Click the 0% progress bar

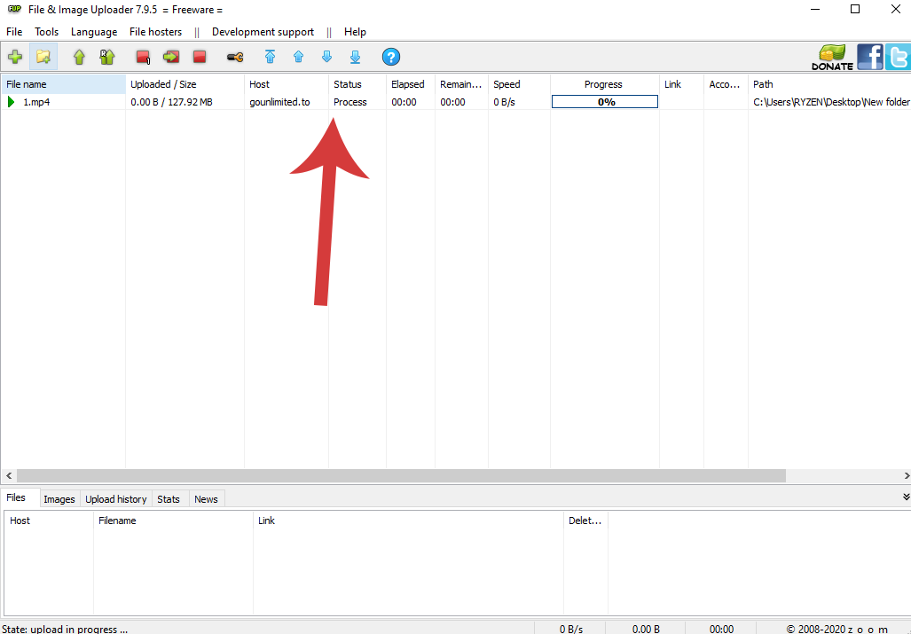pyautogui.click(x=605, y=102)
